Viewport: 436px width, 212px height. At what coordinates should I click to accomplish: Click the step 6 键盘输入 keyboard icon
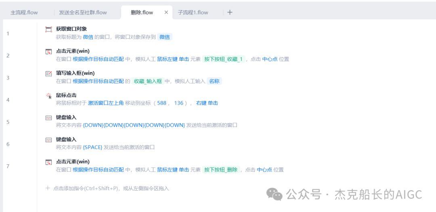tap(49, 140)
